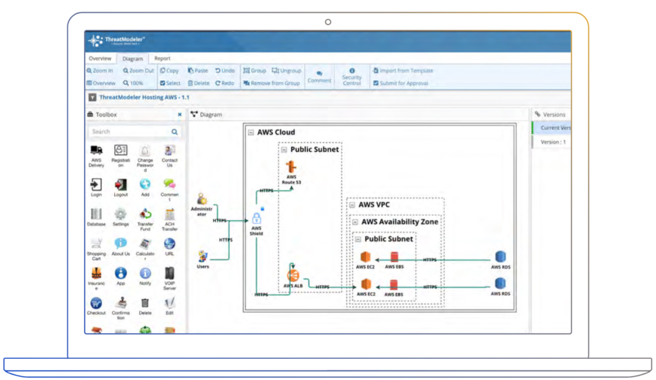Pick the Confirmation toolbox icon

(x=120, y=302)
